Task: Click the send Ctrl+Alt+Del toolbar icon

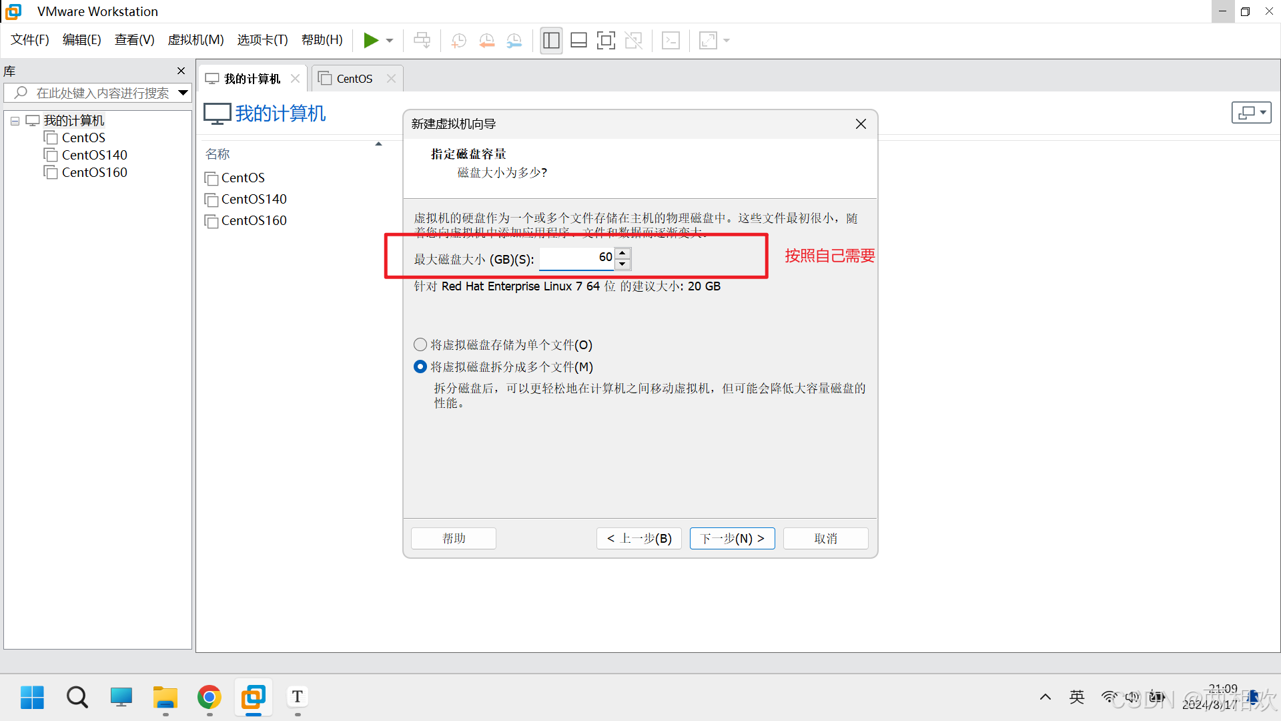Action: [x=422, y=41]
